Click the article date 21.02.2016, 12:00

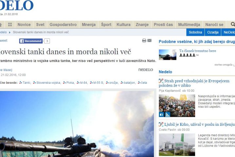point(13,75)
